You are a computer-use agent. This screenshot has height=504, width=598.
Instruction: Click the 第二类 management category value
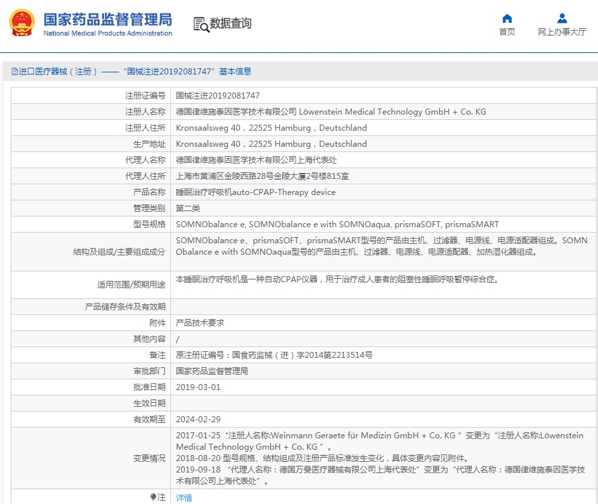pyautogui.click(x=188, y=208)
